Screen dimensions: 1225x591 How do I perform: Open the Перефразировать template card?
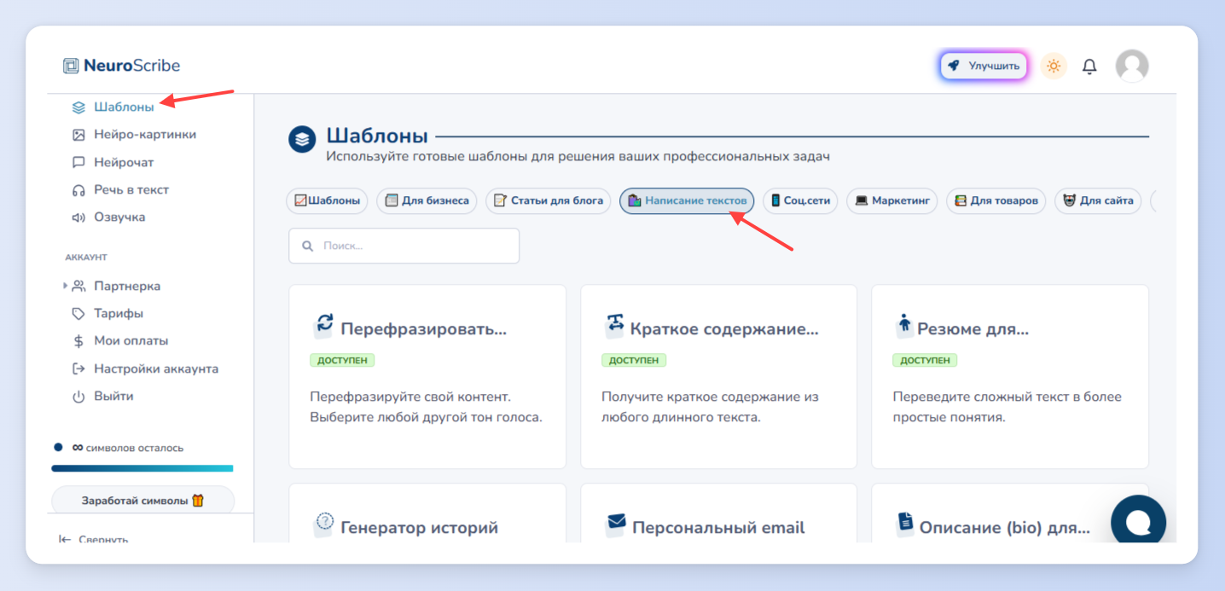coord(427,377)
